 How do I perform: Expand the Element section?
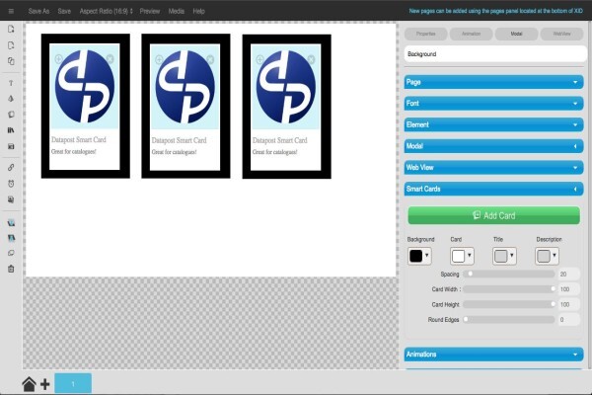click(493, 124)
